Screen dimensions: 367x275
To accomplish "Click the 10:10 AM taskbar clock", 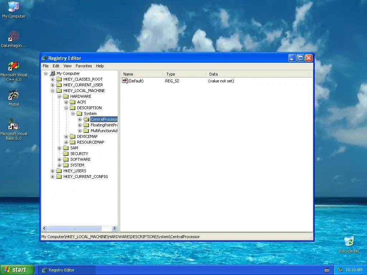I will click(354, 270).
